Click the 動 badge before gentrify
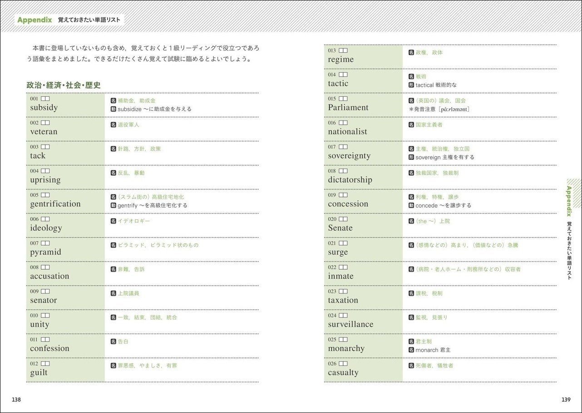Viewport: 582px width, 413px height. click(113, 205)
